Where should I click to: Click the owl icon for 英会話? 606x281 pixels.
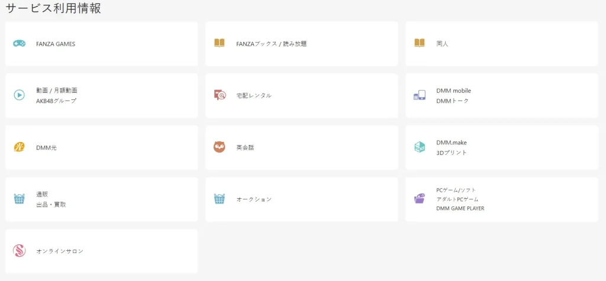pyautogui.click(x=219, y=147)
